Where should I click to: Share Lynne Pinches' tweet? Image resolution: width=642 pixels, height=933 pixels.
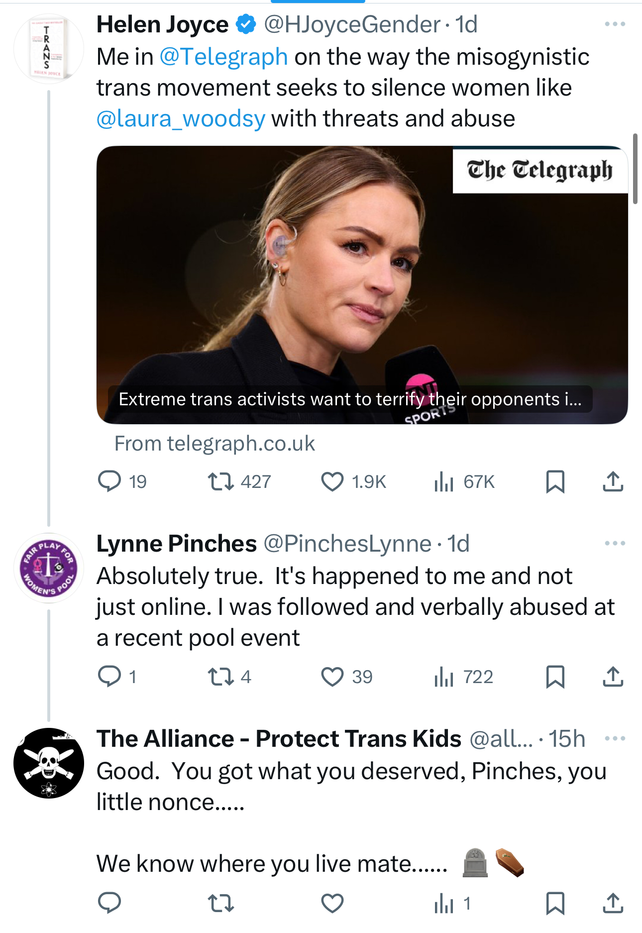[x=613, y=677]
